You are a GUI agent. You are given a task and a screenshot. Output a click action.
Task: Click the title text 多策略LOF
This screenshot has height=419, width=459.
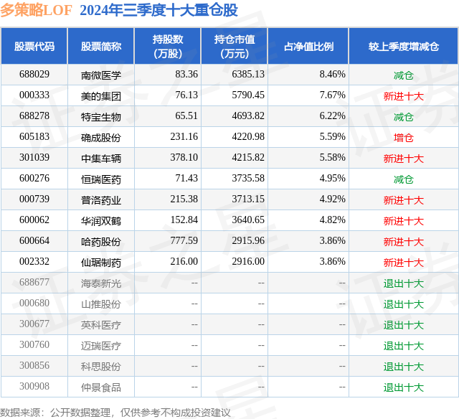click(36, 11)
